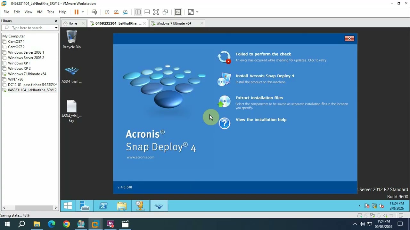Click the VMware network adapter status icon
This screenshot has height=230, width=410.
pyautogui.click(x=373, y=216)
